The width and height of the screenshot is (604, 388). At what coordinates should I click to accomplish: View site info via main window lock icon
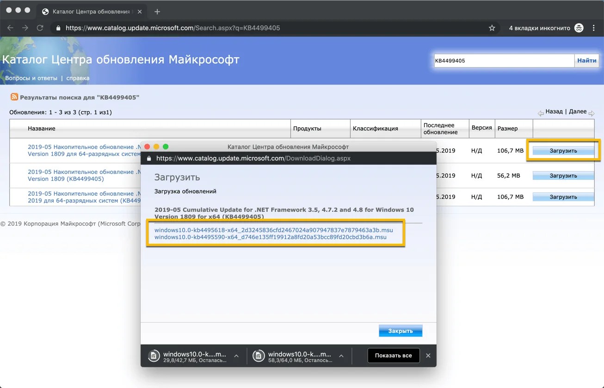(58, 28)
